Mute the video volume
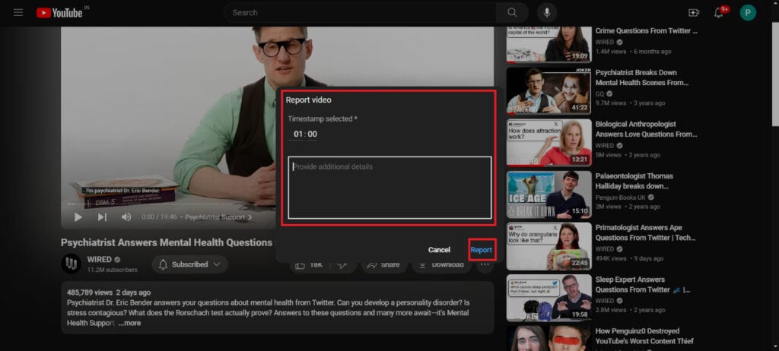779x351 pixels. 126,217
